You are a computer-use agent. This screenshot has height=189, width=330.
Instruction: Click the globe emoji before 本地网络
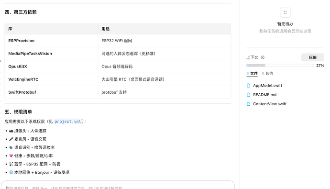click(x=11, y=172)
